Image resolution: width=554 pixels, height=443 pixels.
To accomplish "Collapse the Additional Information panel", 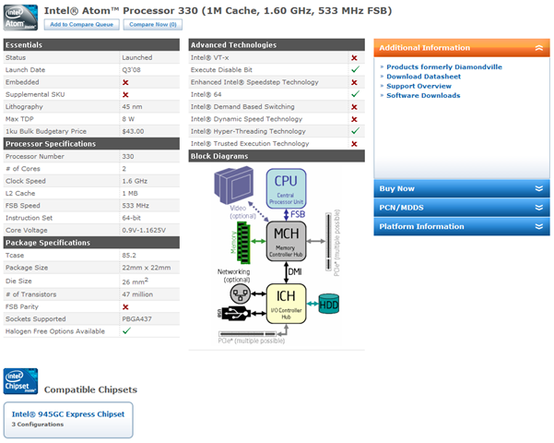I will [538, 48].
